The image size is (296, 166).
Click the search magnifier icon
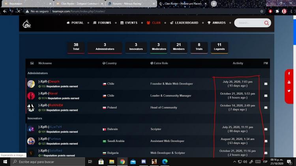[x=267, y=23]
